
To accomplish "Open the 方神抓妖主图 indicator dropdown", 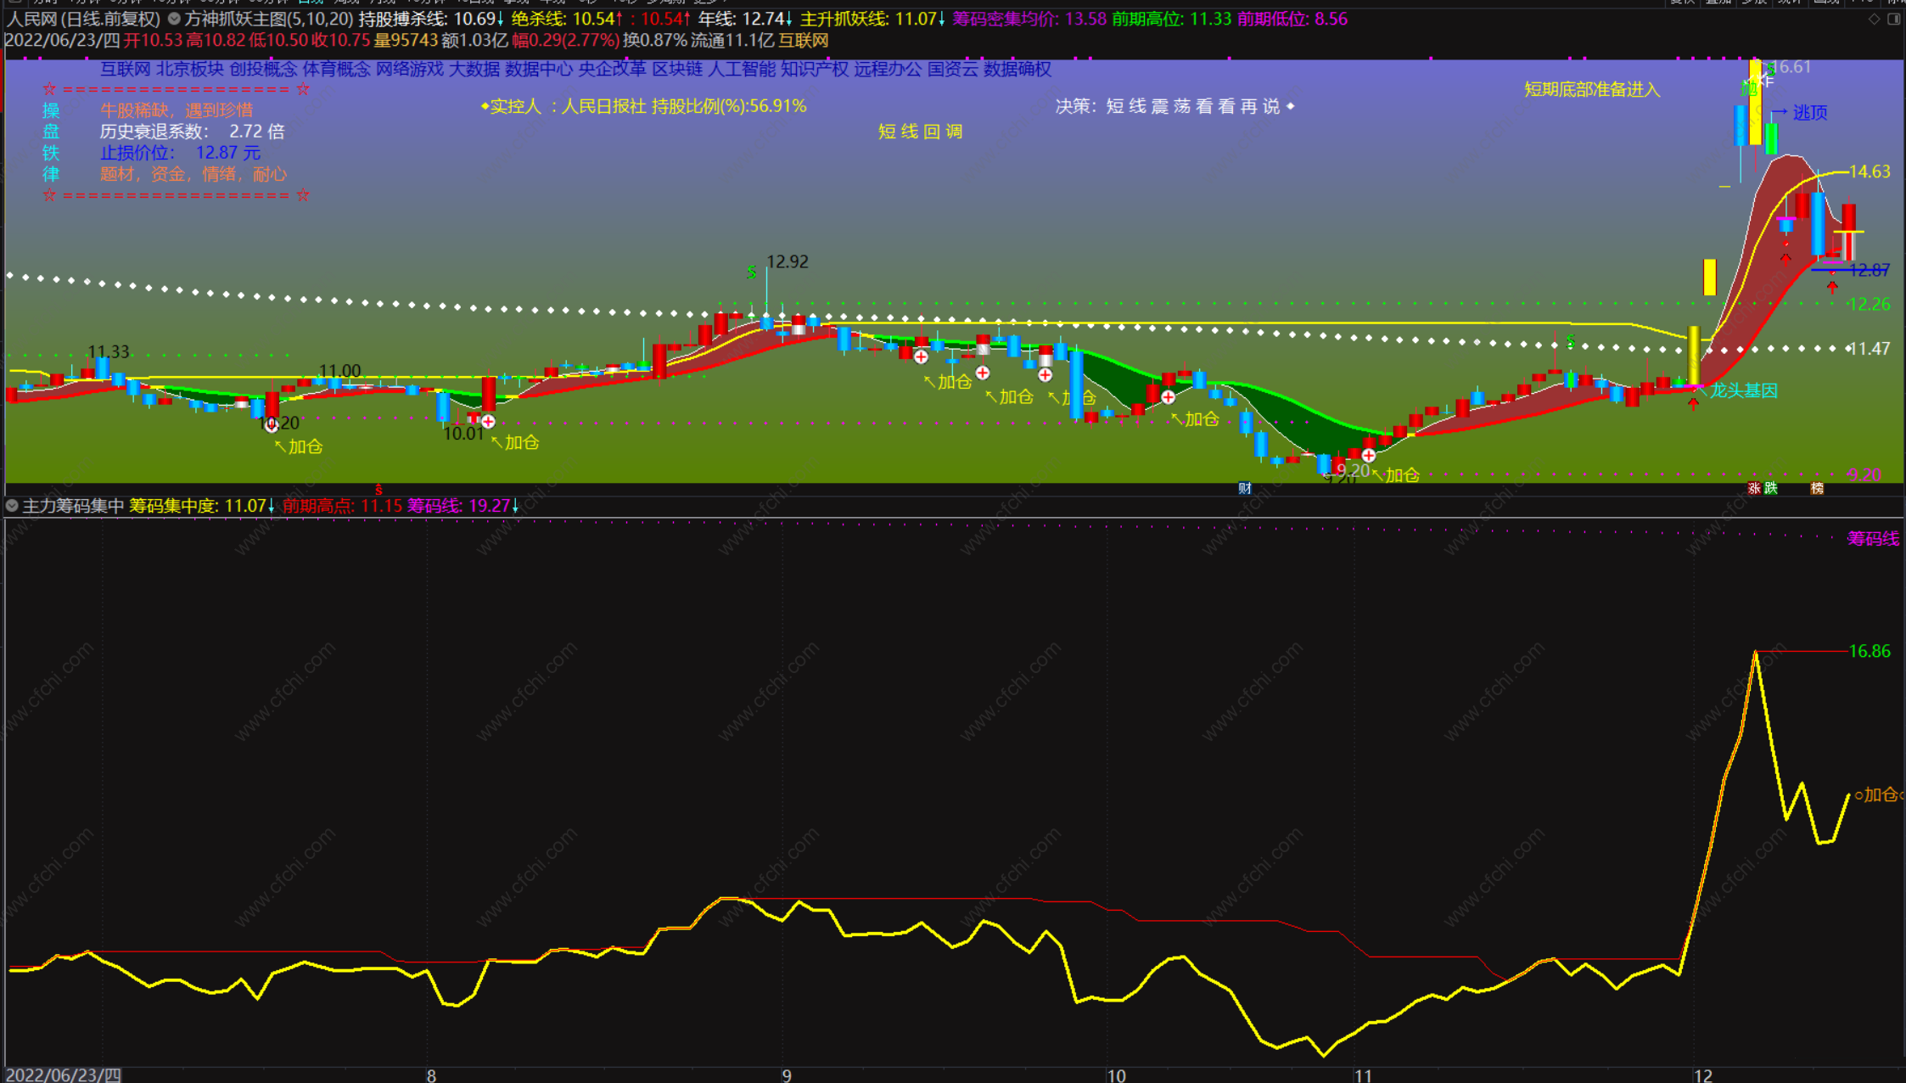I will [x=174, y=19].
